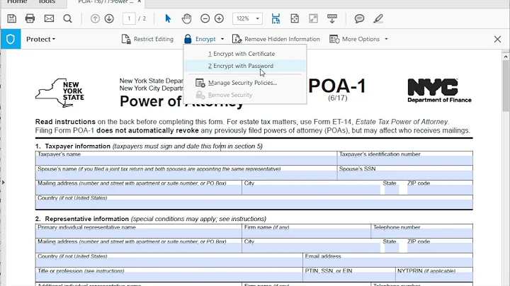The width and height of the screenshot is (510, 286).
Task: Open the Find text magnifier
Action: click(68, 18)
